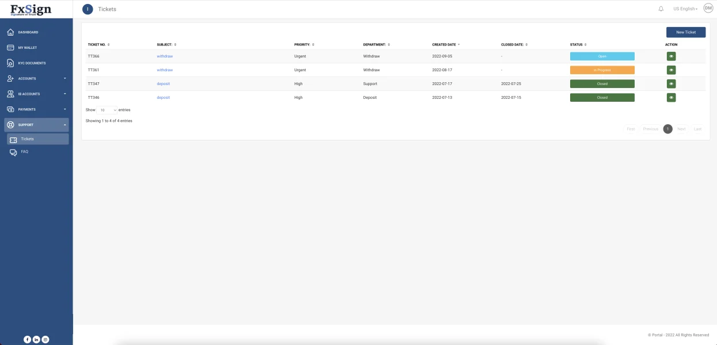Click the three-dot menu icon beside Tickets

[x=88, y=9]
